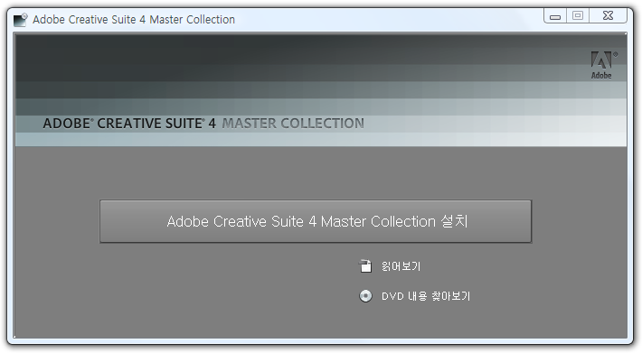Click the disabled maximize button
Image resolution: width=642 pixels, height=353 pixels.
pos(578,16)
